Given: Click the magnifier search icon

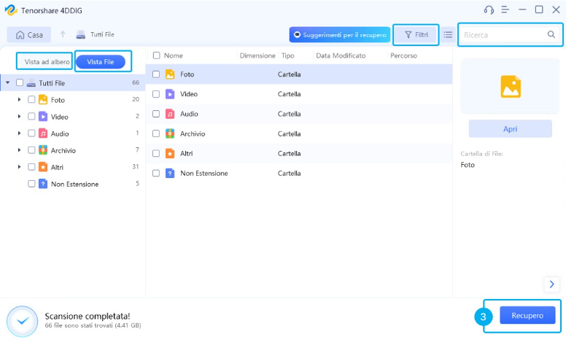Looking at the screenshot, I should [x=551, y=34].
